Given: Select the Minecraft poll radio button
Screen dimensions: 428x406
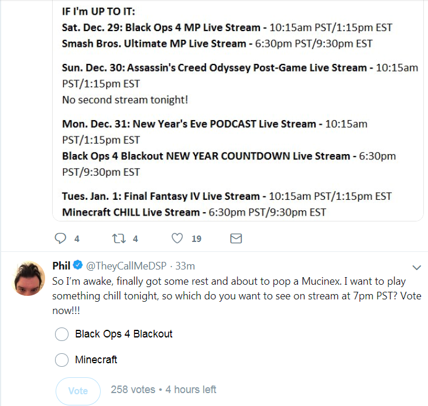Looking at the screenshot, I should point(61,360).
